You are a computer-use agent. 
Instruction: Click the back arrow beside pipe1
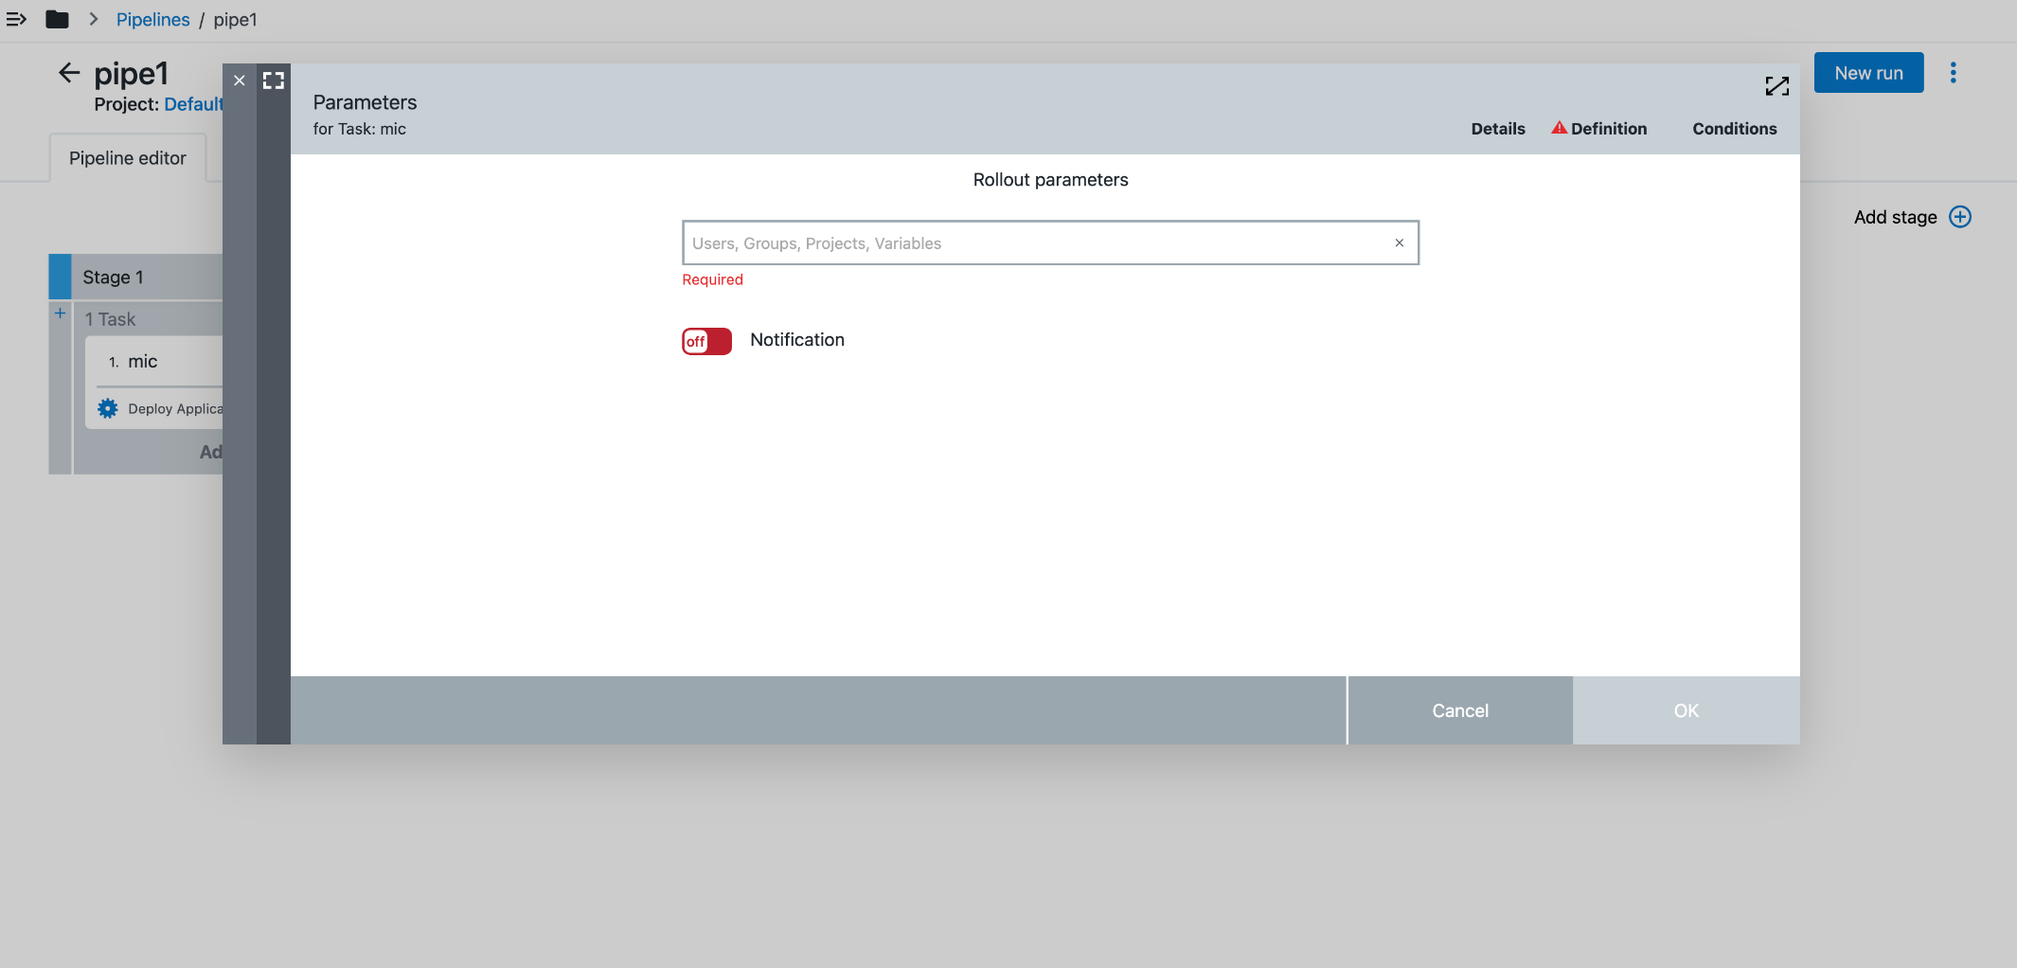point(68,73)
